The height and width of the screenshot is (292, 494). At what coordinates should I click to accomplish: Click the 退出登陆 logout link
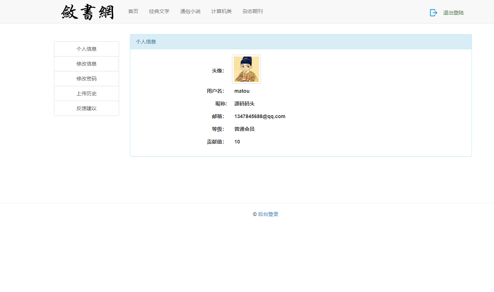point(453,13)
